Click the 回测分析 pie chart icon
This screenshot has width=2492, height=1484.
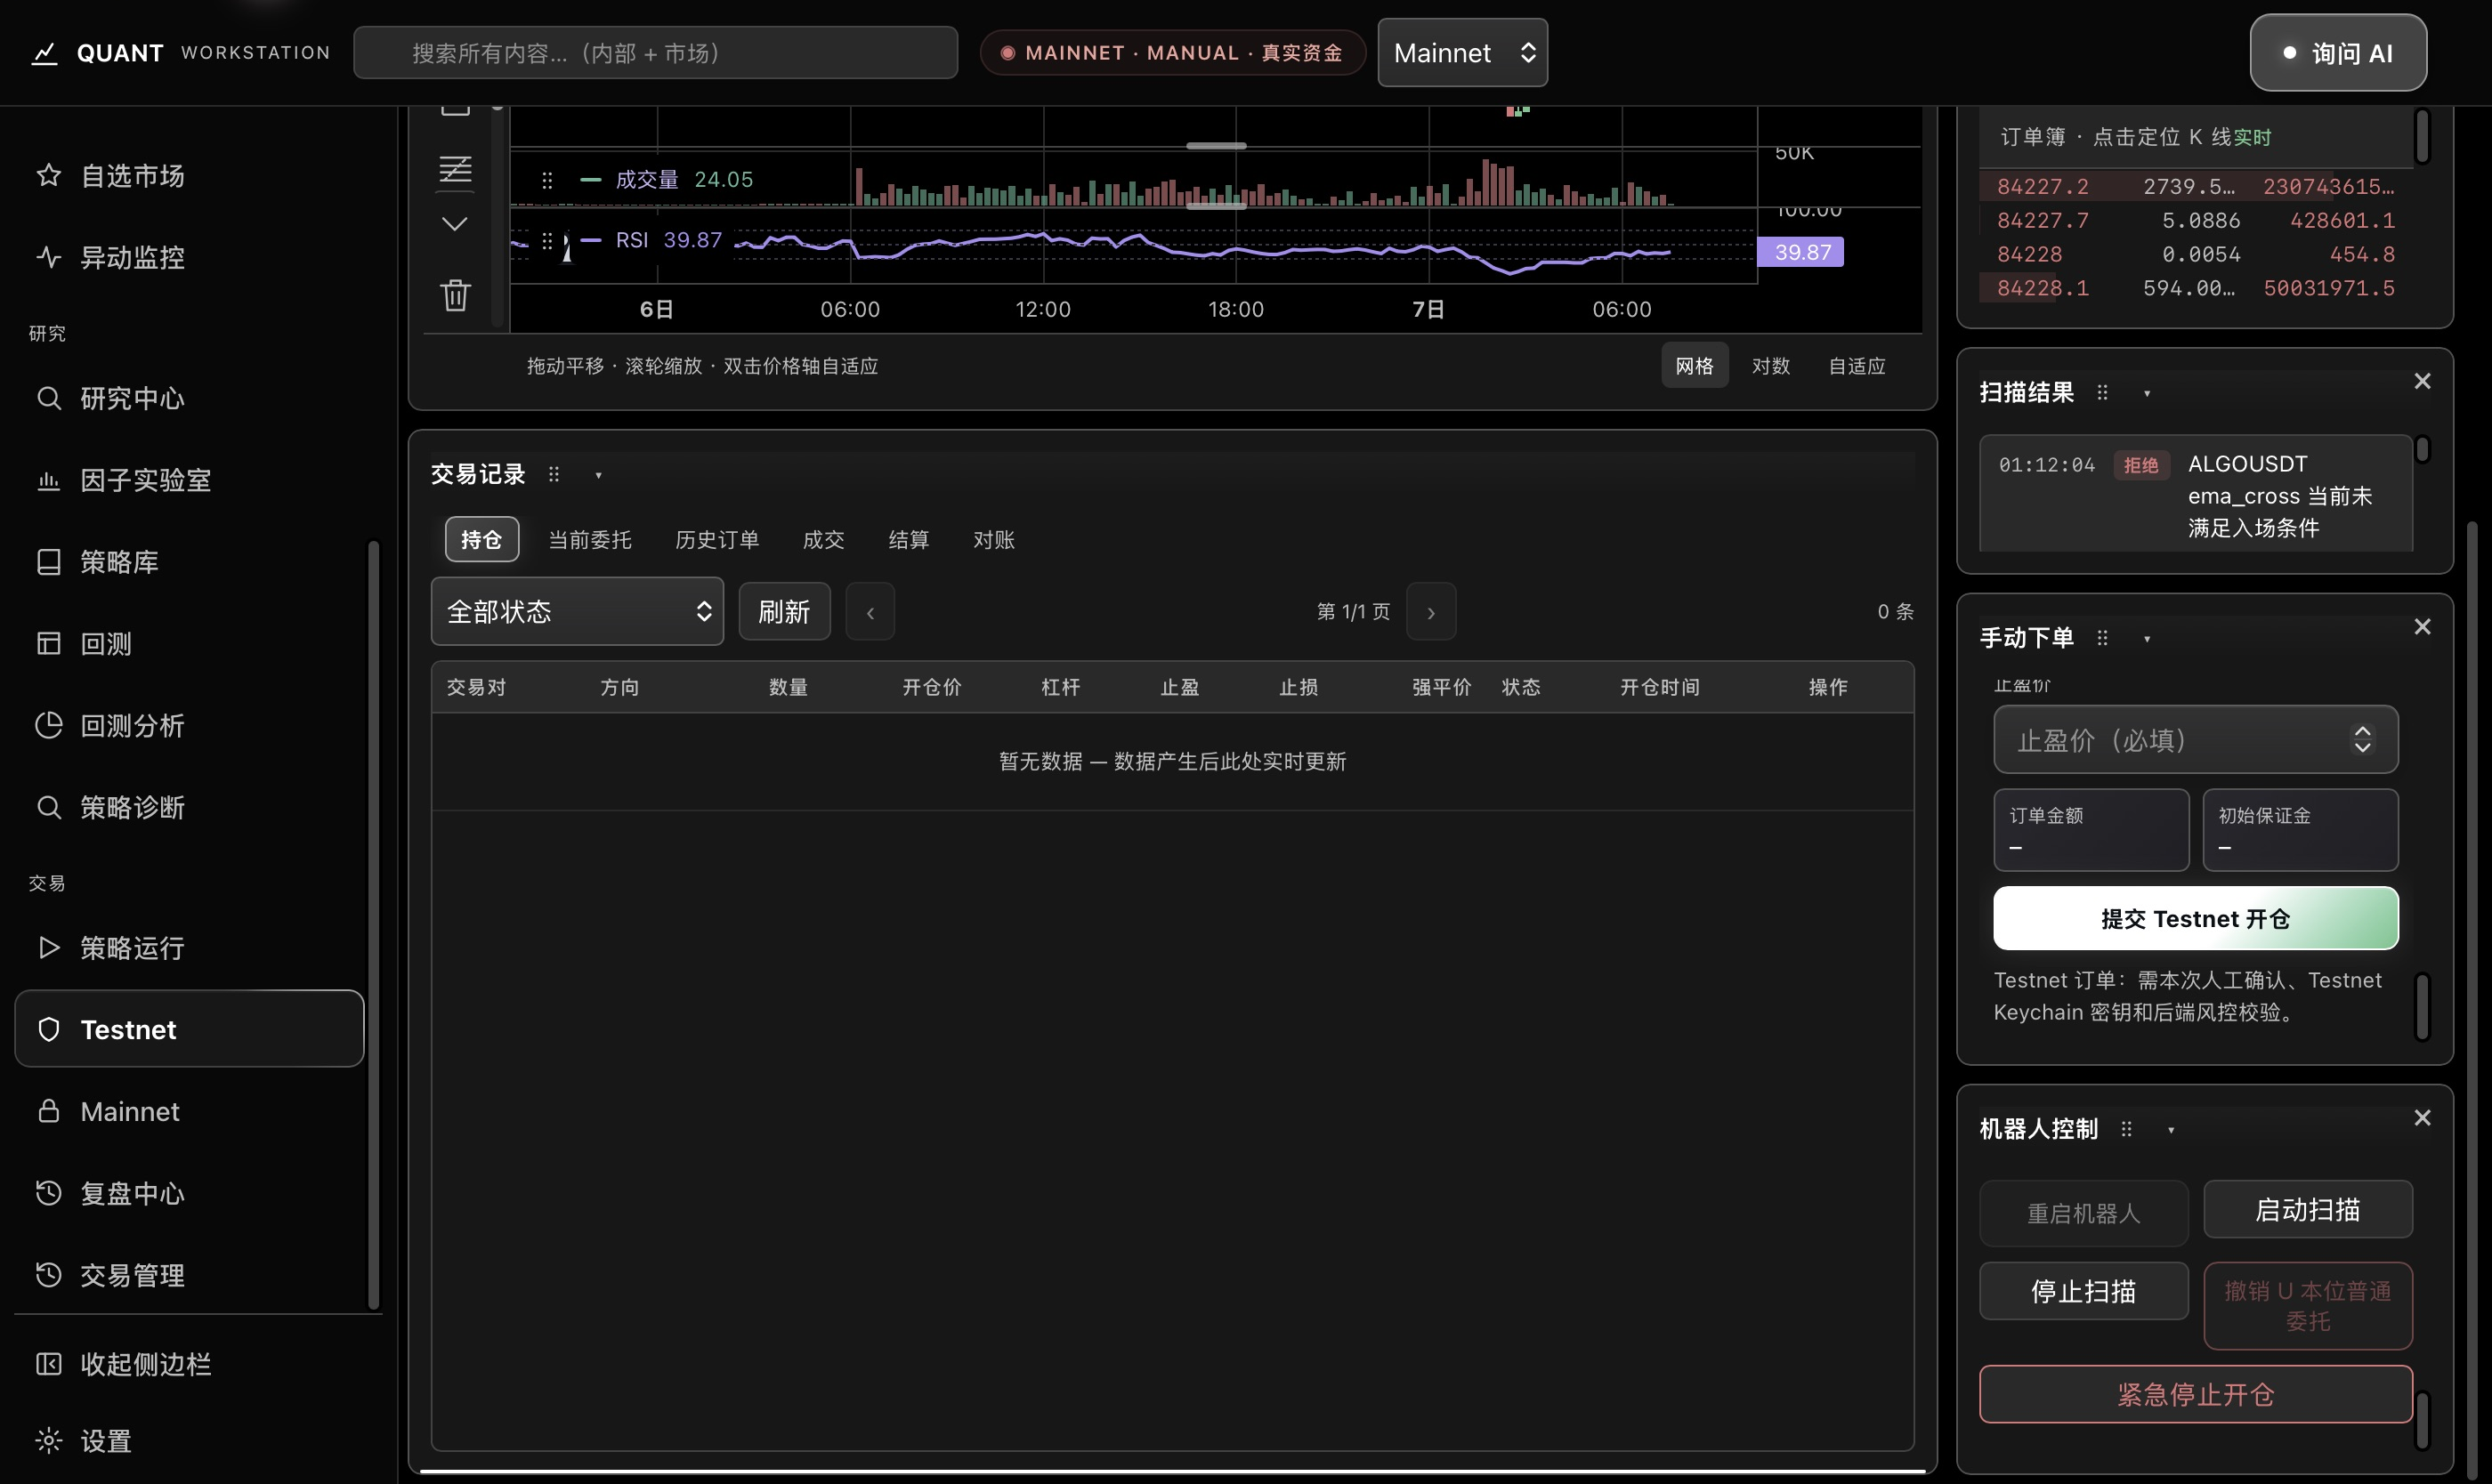[x=48, y=725]
